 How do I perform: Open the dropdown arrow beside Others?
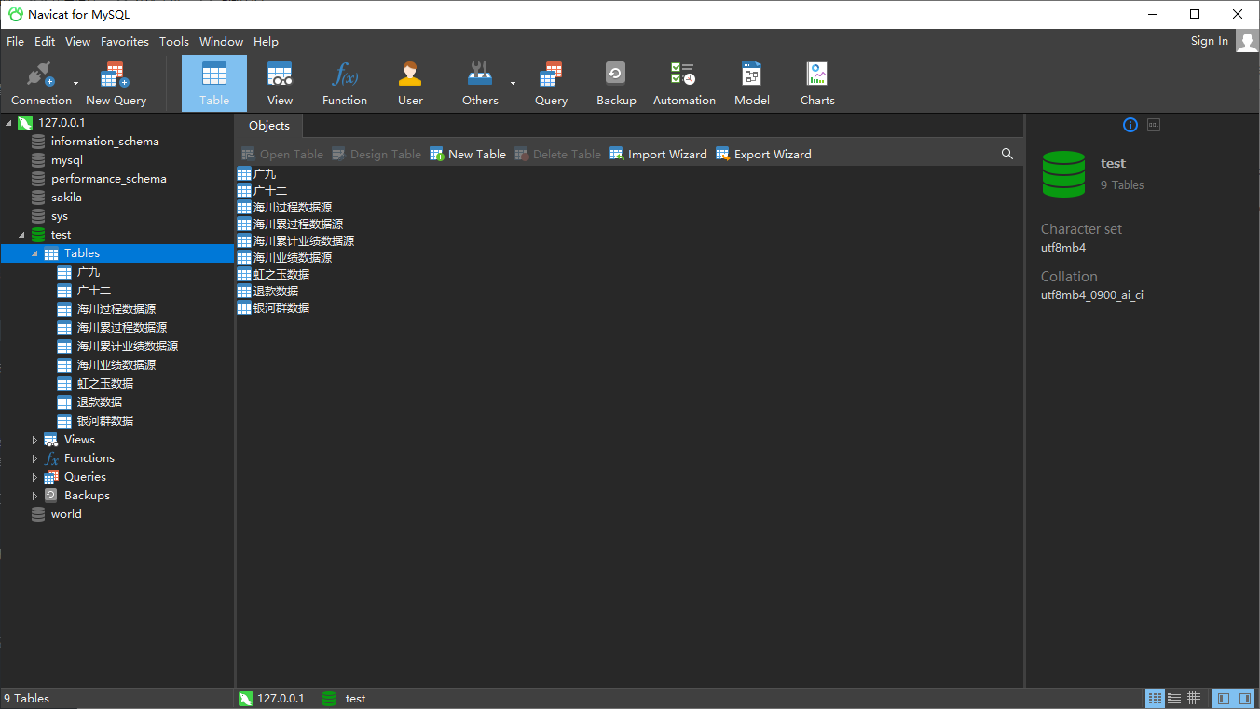coord(513,84)
